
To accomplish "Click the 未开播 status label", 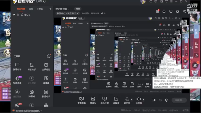I will pos(185,110).
